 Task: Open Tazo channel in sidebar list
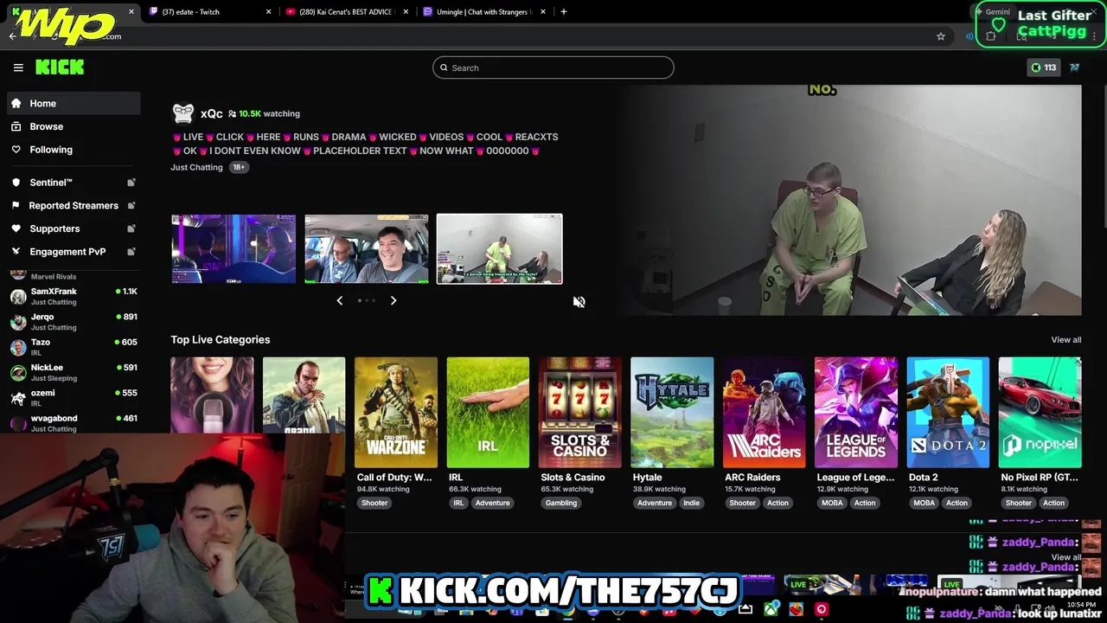tap(74, 347)
